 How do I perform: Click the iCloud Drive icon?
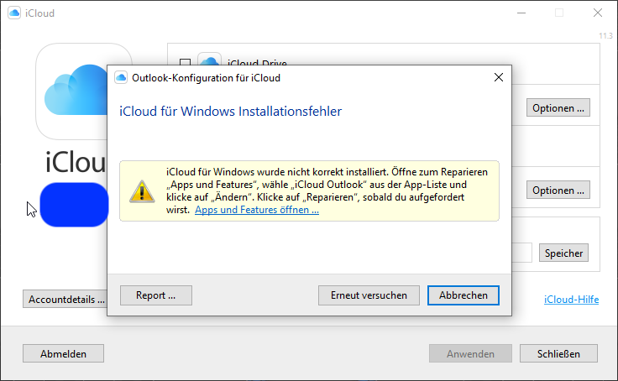pos(208,63)
